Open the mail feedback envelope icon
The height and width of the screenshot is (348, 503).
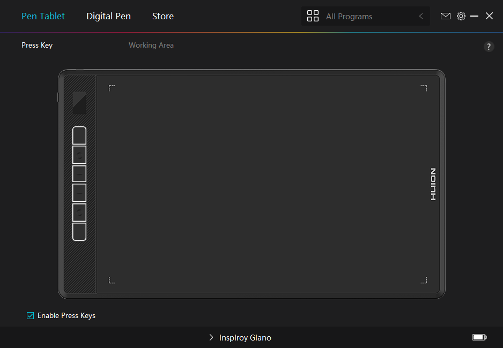pyautogui.click(x=445, y=16)
